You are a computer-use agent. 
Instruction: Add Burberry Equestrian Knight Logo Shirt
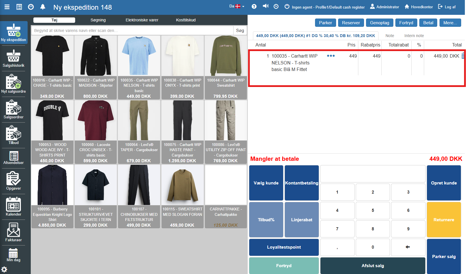52,196
